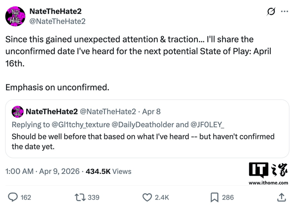View the 434.5K Views analytics
This screenshot has width=296, height=205.
tap(109, 171)
